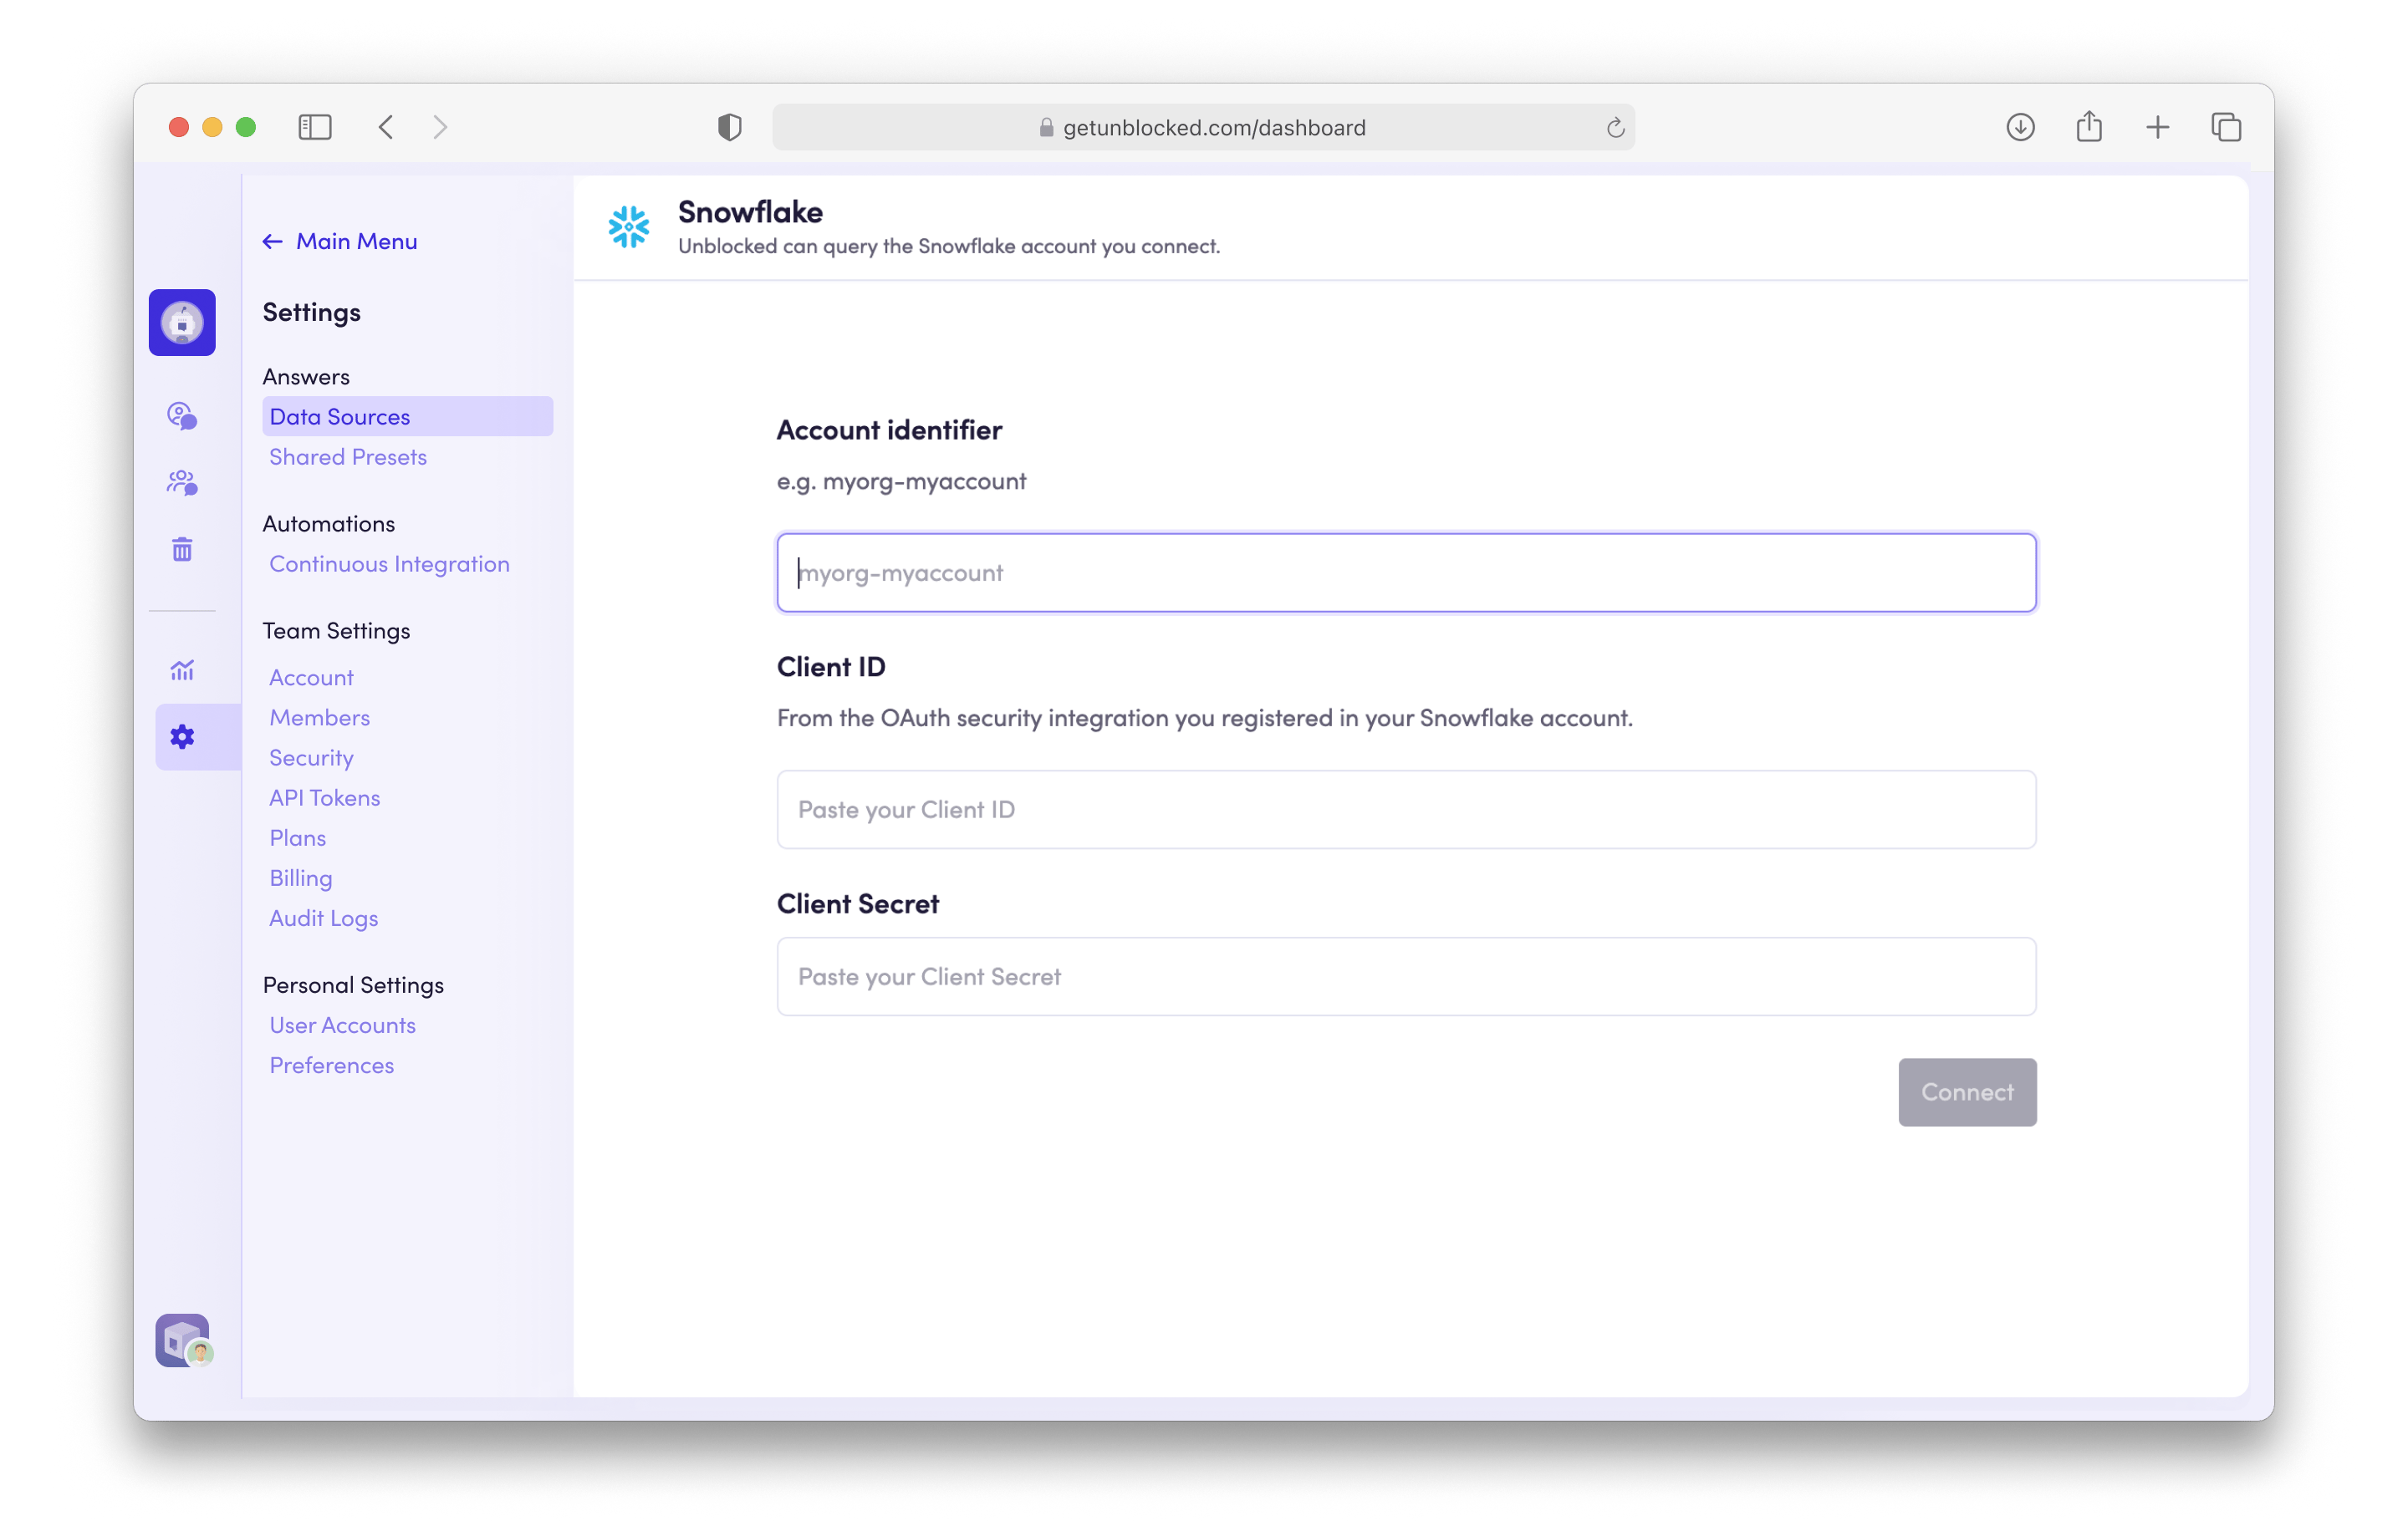The width and height of the screenshot is (2408, 1521).
Task: Open Preferences settings
Action: (331, 1065)
